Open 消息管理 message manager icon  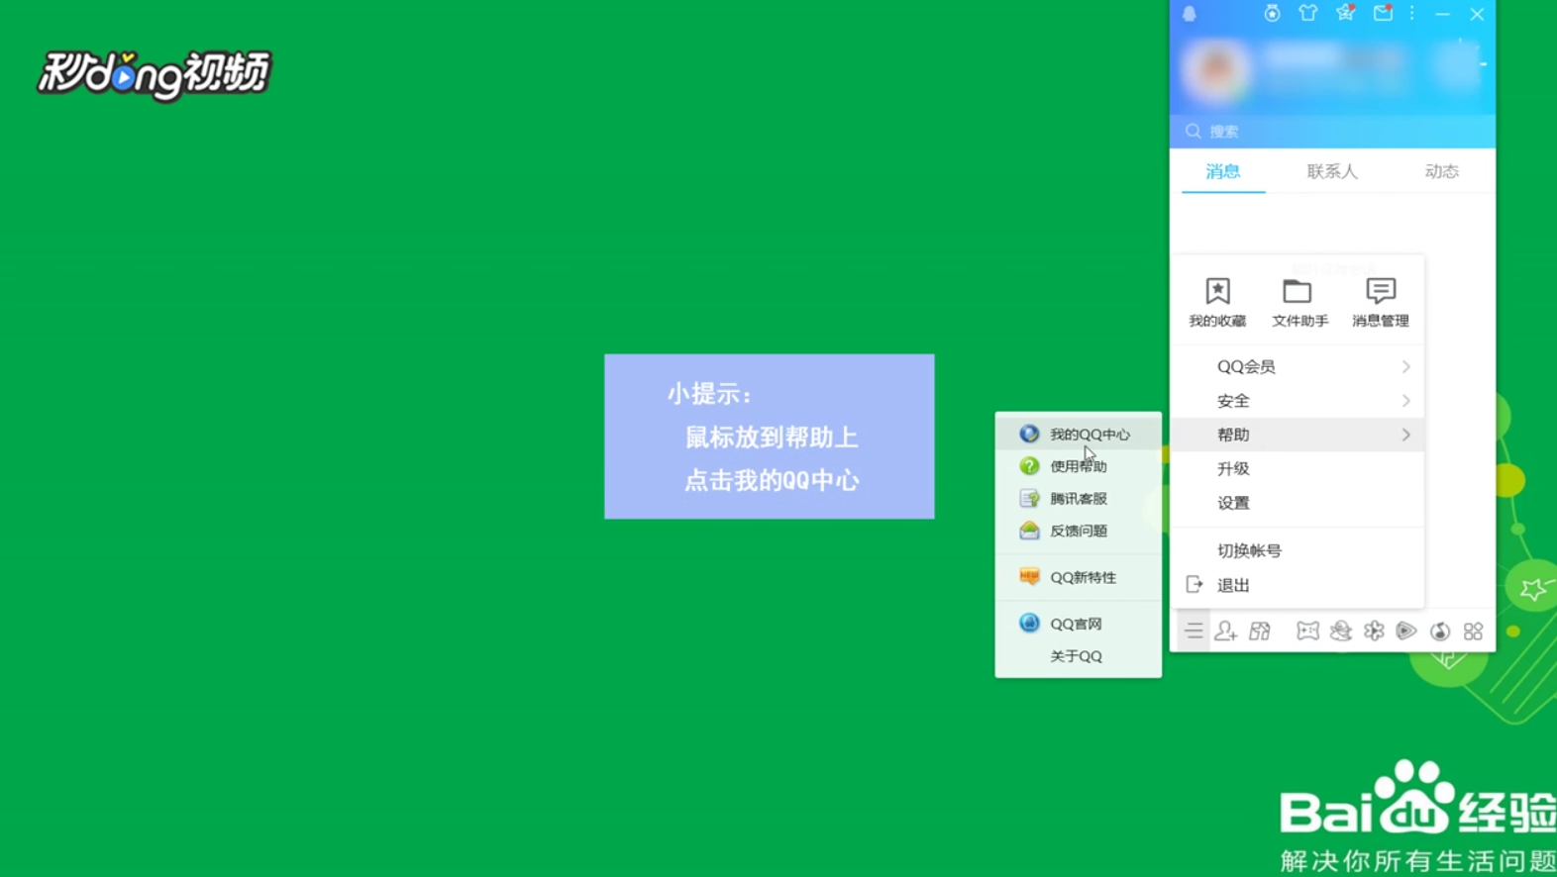(1381, 302)
